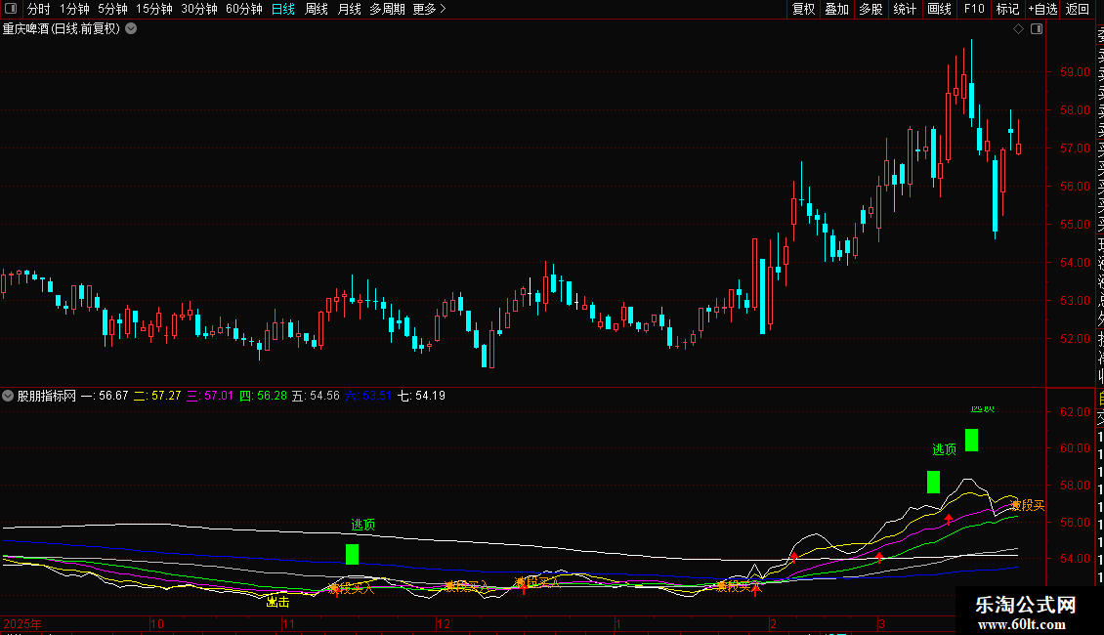Screen dimensions: 1104x635
Task: Open the 画线 drawing tools
Action: point(939,10)
